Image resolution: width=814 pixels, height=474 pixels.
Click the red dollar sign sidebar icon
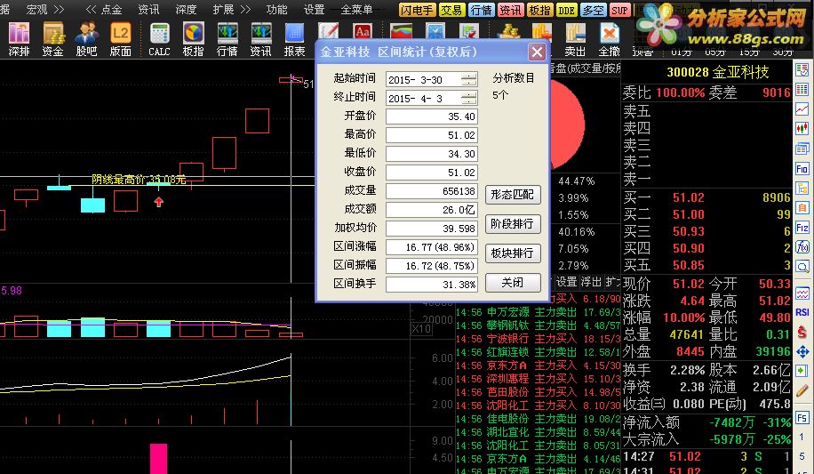click(802, 332)
